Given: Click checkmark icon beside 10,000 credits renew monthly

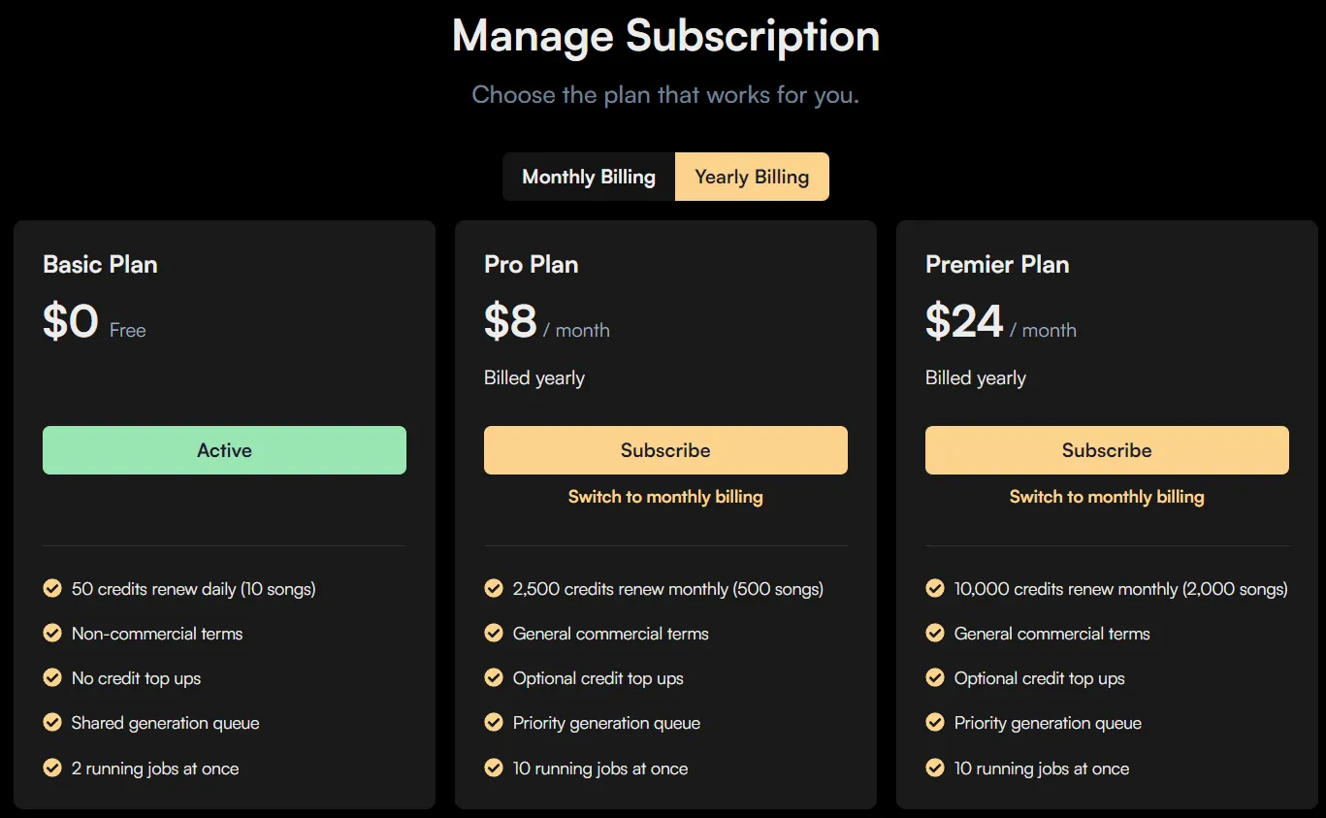Looking at the screenshot, I should [935, 588].
